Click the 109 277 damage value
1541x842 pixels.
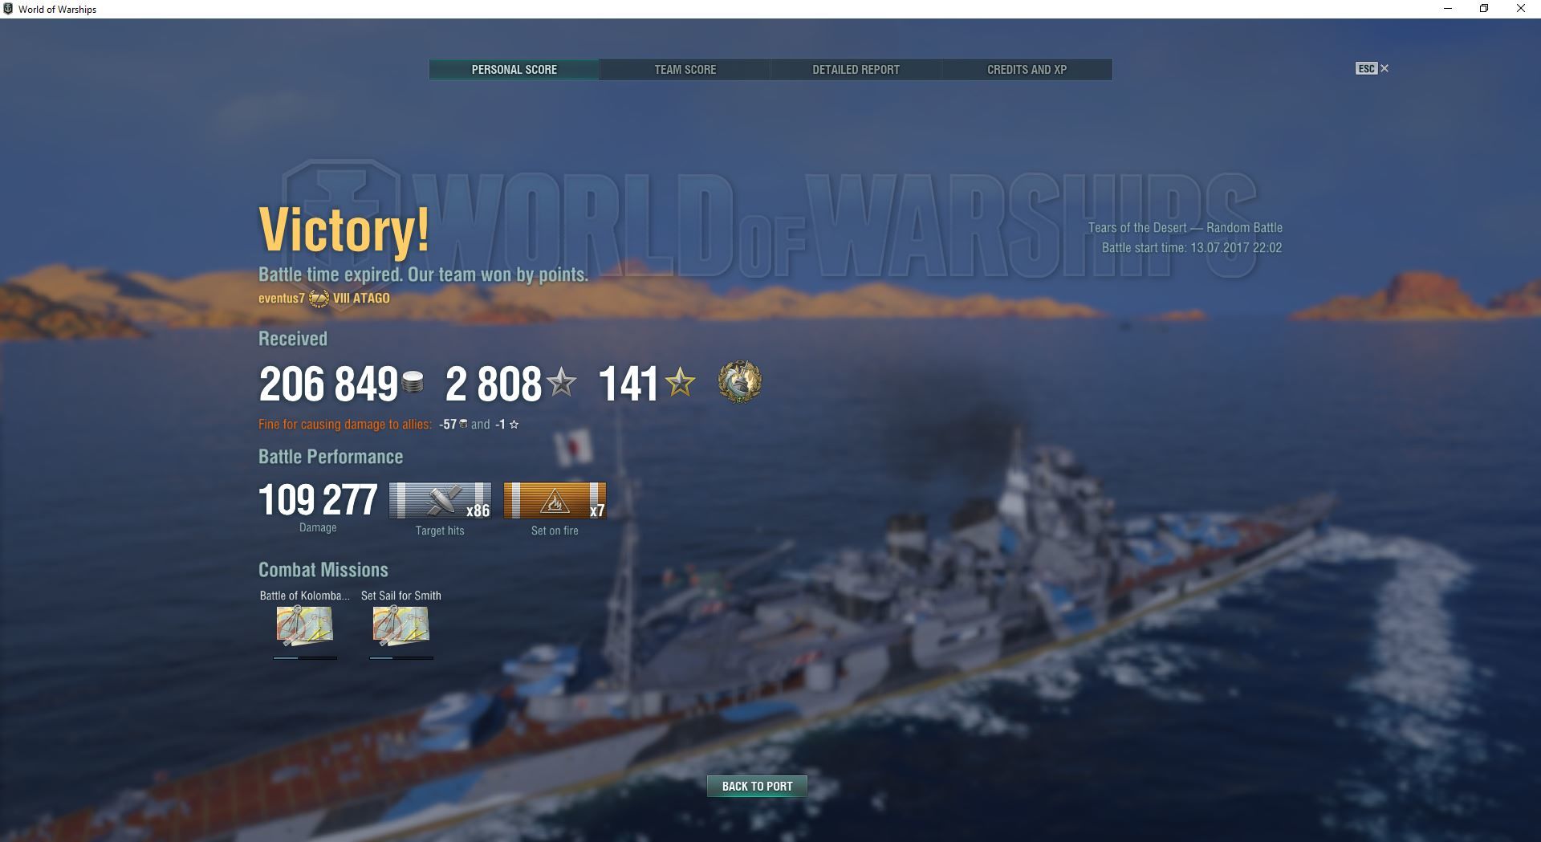[x=318, y=500]
